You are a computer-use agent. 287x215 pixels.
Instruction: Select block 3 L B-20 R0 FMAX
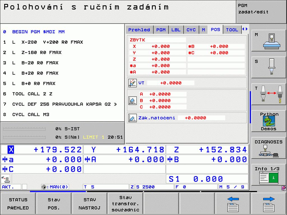point(62,63)
